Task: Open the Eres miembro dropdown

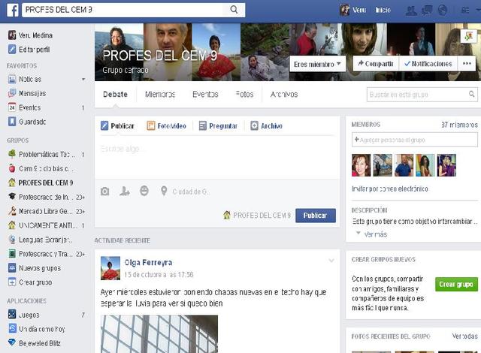Action: (x=317, y=64)
